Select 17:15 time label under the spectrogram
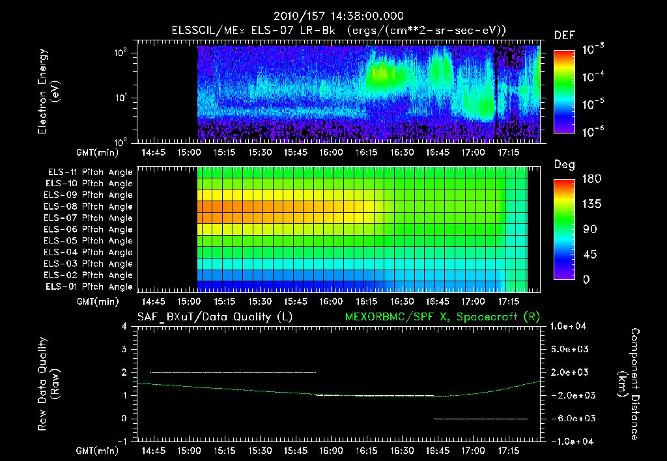The width and height of the screenshot is (667, 461). coord(508,152)
